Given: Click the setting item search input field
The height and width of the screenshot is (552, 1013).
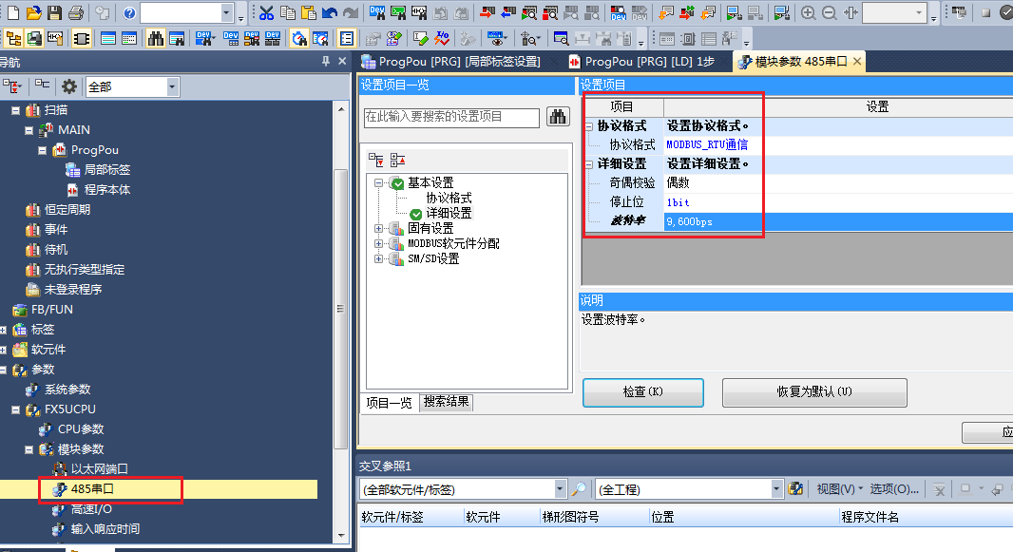Looking at the screenshot, I should 451,117.
